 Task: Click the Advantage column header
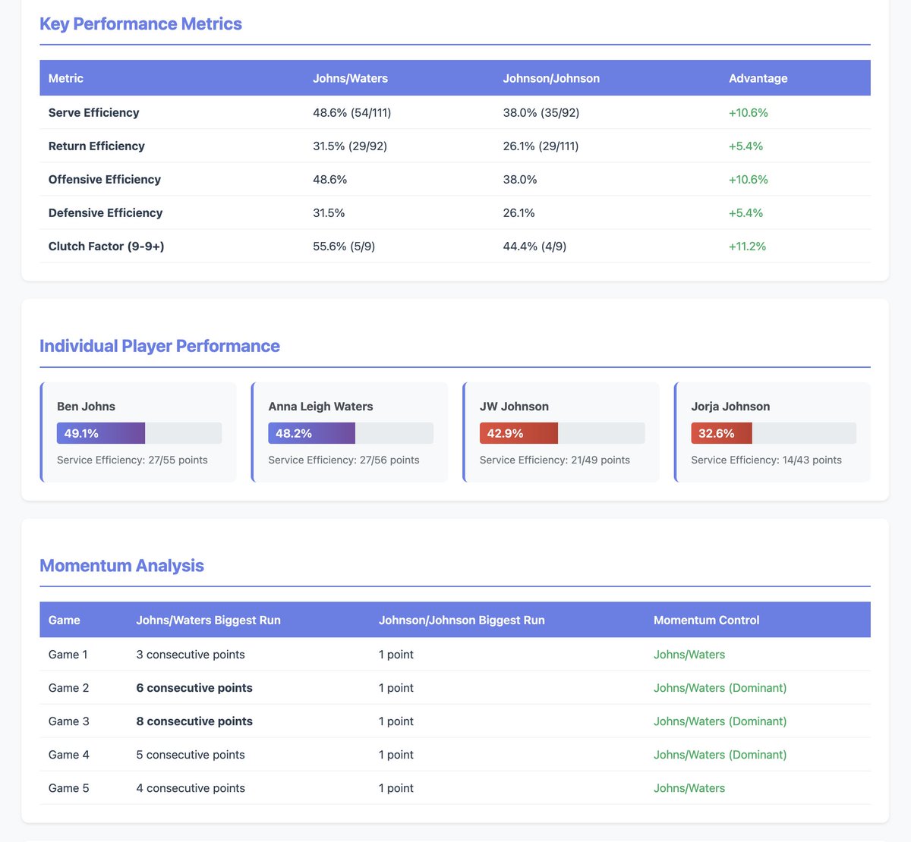click(758, 78)
